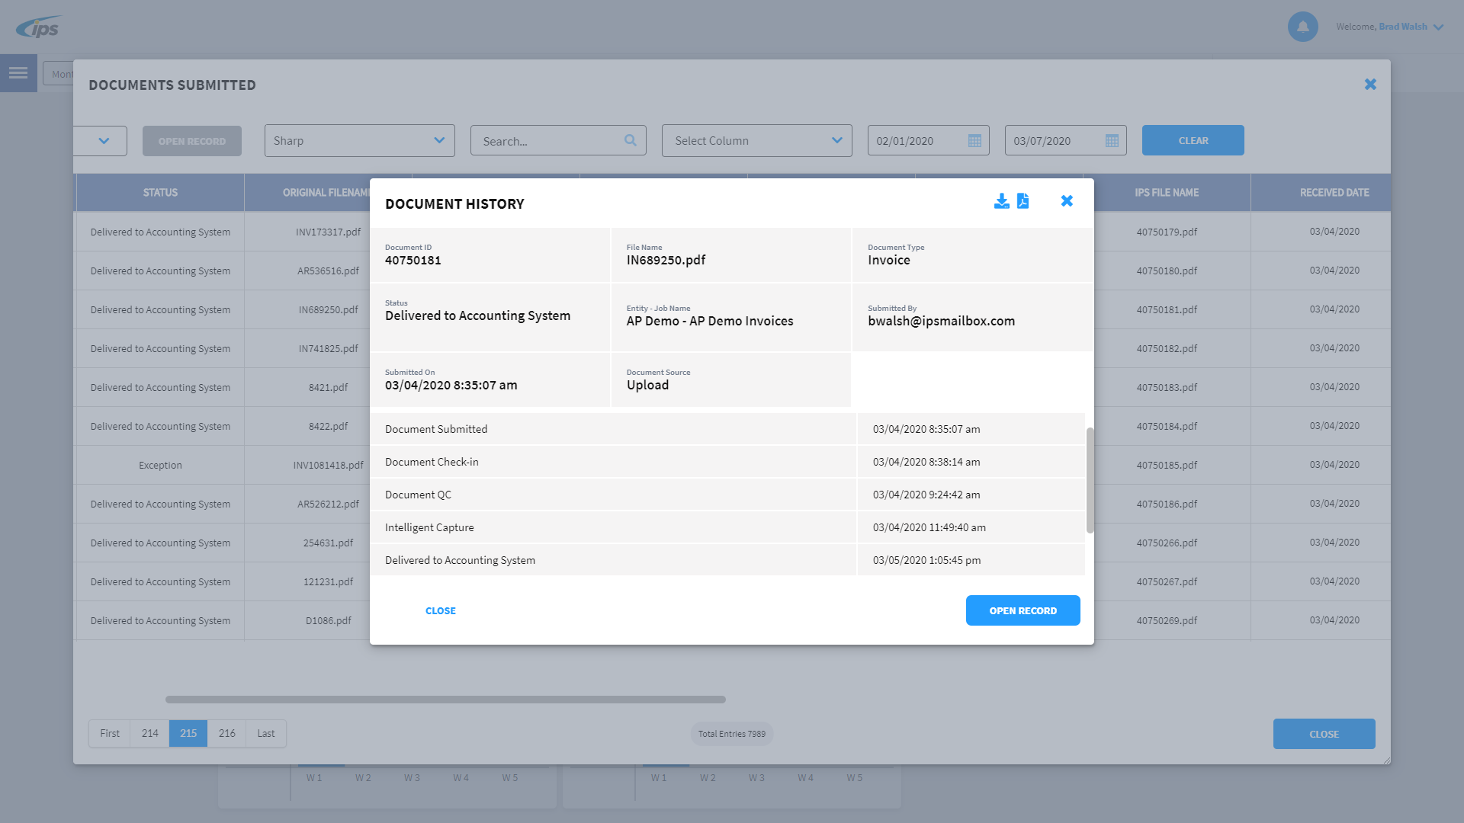Open the start date calendar picker
The image size is (1464, 823).
click(974, 141)
